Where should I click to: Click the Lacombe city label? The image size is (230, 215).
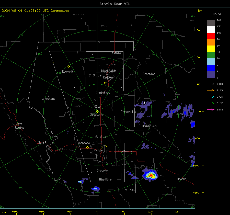coord(110,64)
